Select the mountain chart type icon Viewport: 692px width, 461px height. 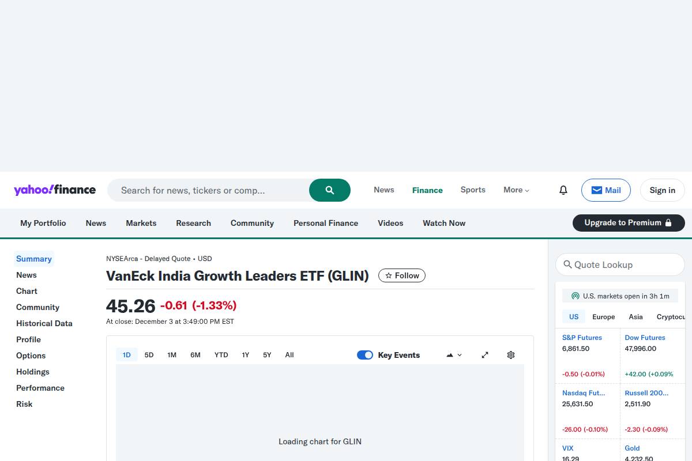(449, 355)
